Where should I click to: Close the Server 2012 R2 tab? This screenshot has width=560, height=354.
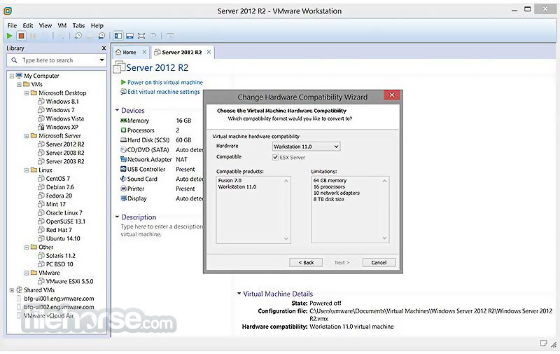(209, 52)
